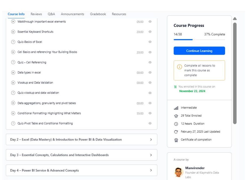Click the refresh icon beside Last Updated

tap(176, 132)
